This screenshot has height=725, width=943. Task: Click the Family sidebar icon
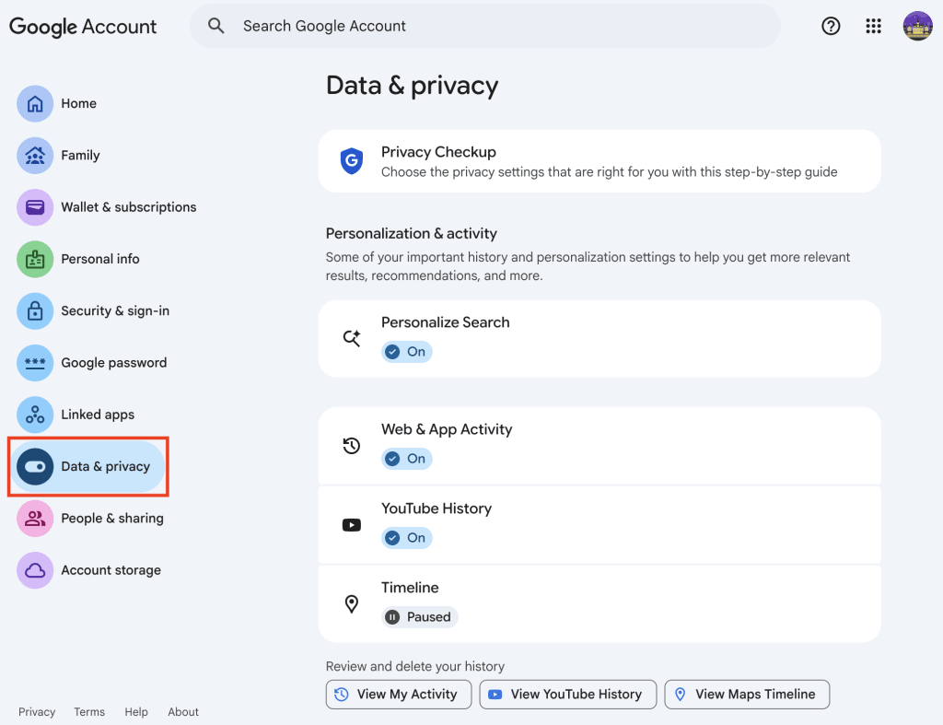pyautogui.click(x=35, y=156)
